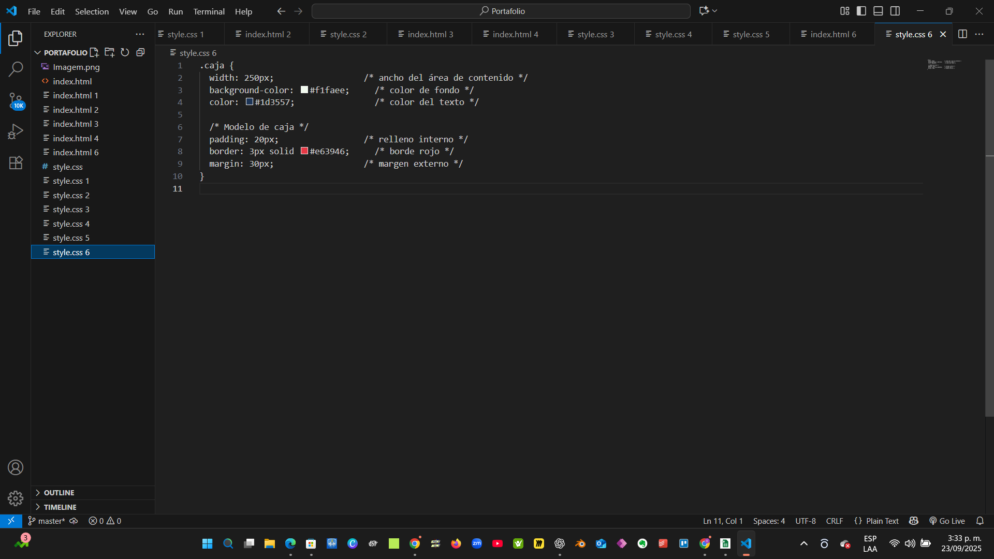Click errors and warnings count in status bar
Image resolution: width=994 pixels, height=559 pixels.
(x=105, y=521)
